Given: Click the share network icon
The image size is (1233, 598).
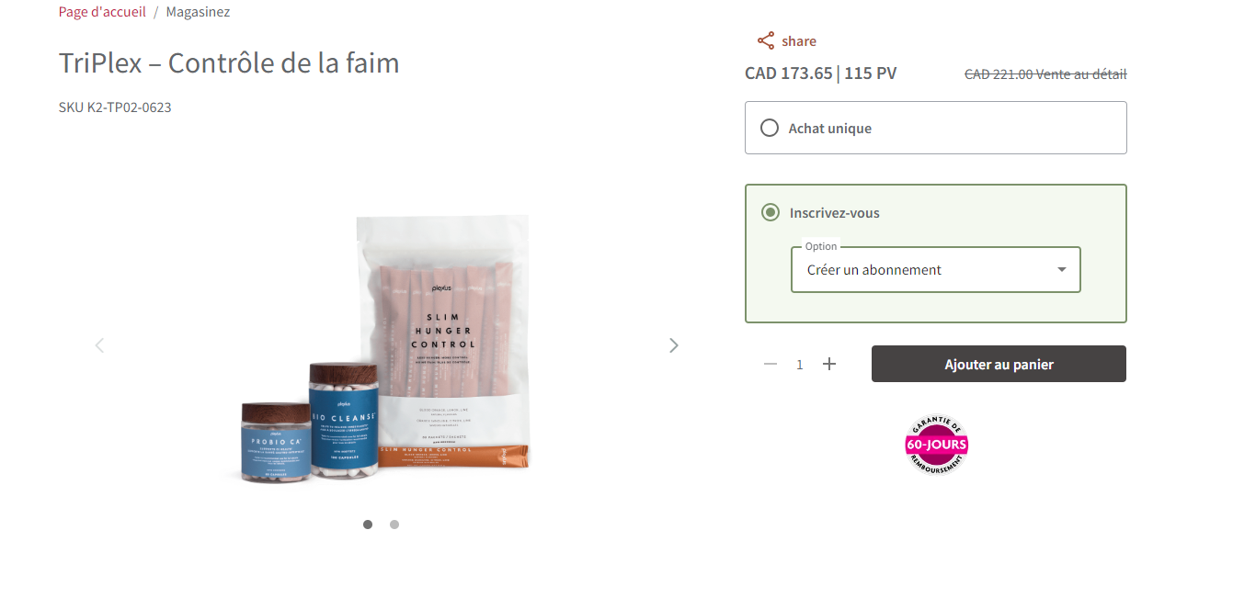Looking at the screenshot, I should pyautogui.click(x=765, y=40).
